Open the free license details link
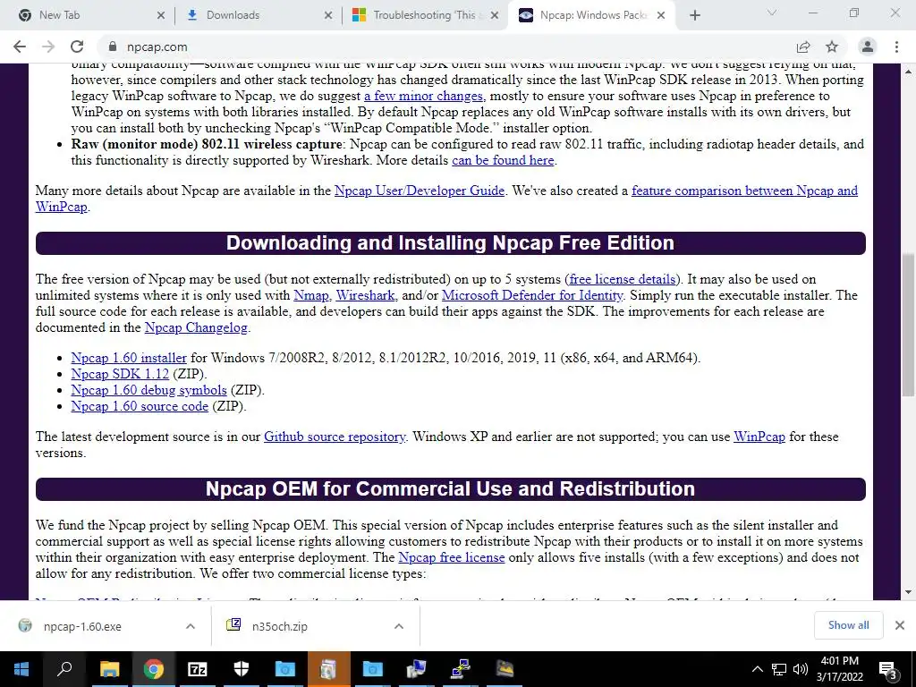Viewport: 916px width, 687px height. pyautogui.click(x=623, y=279)
